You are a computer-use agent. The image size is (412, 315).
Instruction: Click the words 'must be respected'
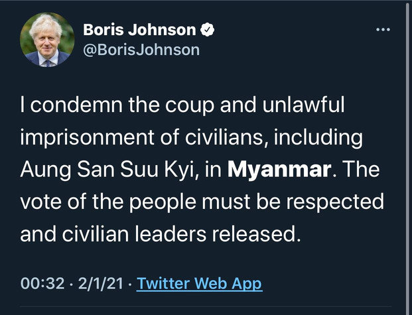293,202
